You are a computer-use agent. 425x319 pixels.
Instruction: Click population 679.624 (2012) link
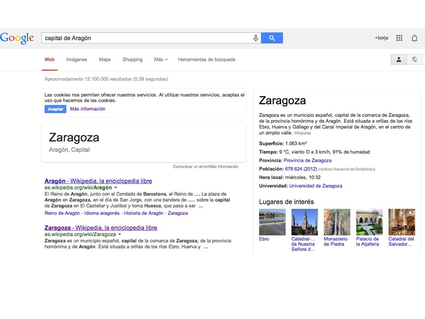[x=301, y=169]
